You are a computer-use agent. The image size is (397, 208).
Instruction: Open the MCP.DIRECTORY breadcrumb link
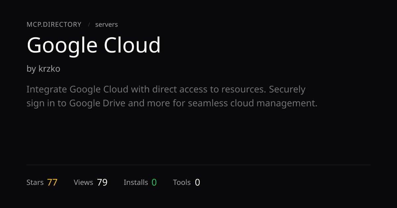coord(54,24)
